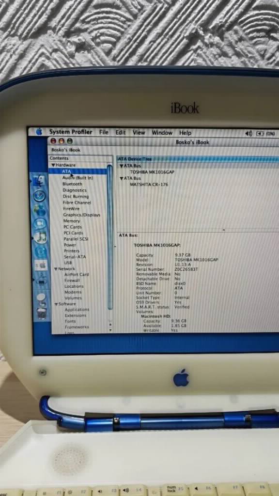Open the Help menu
279x496 pixels.
pos(186,133)
